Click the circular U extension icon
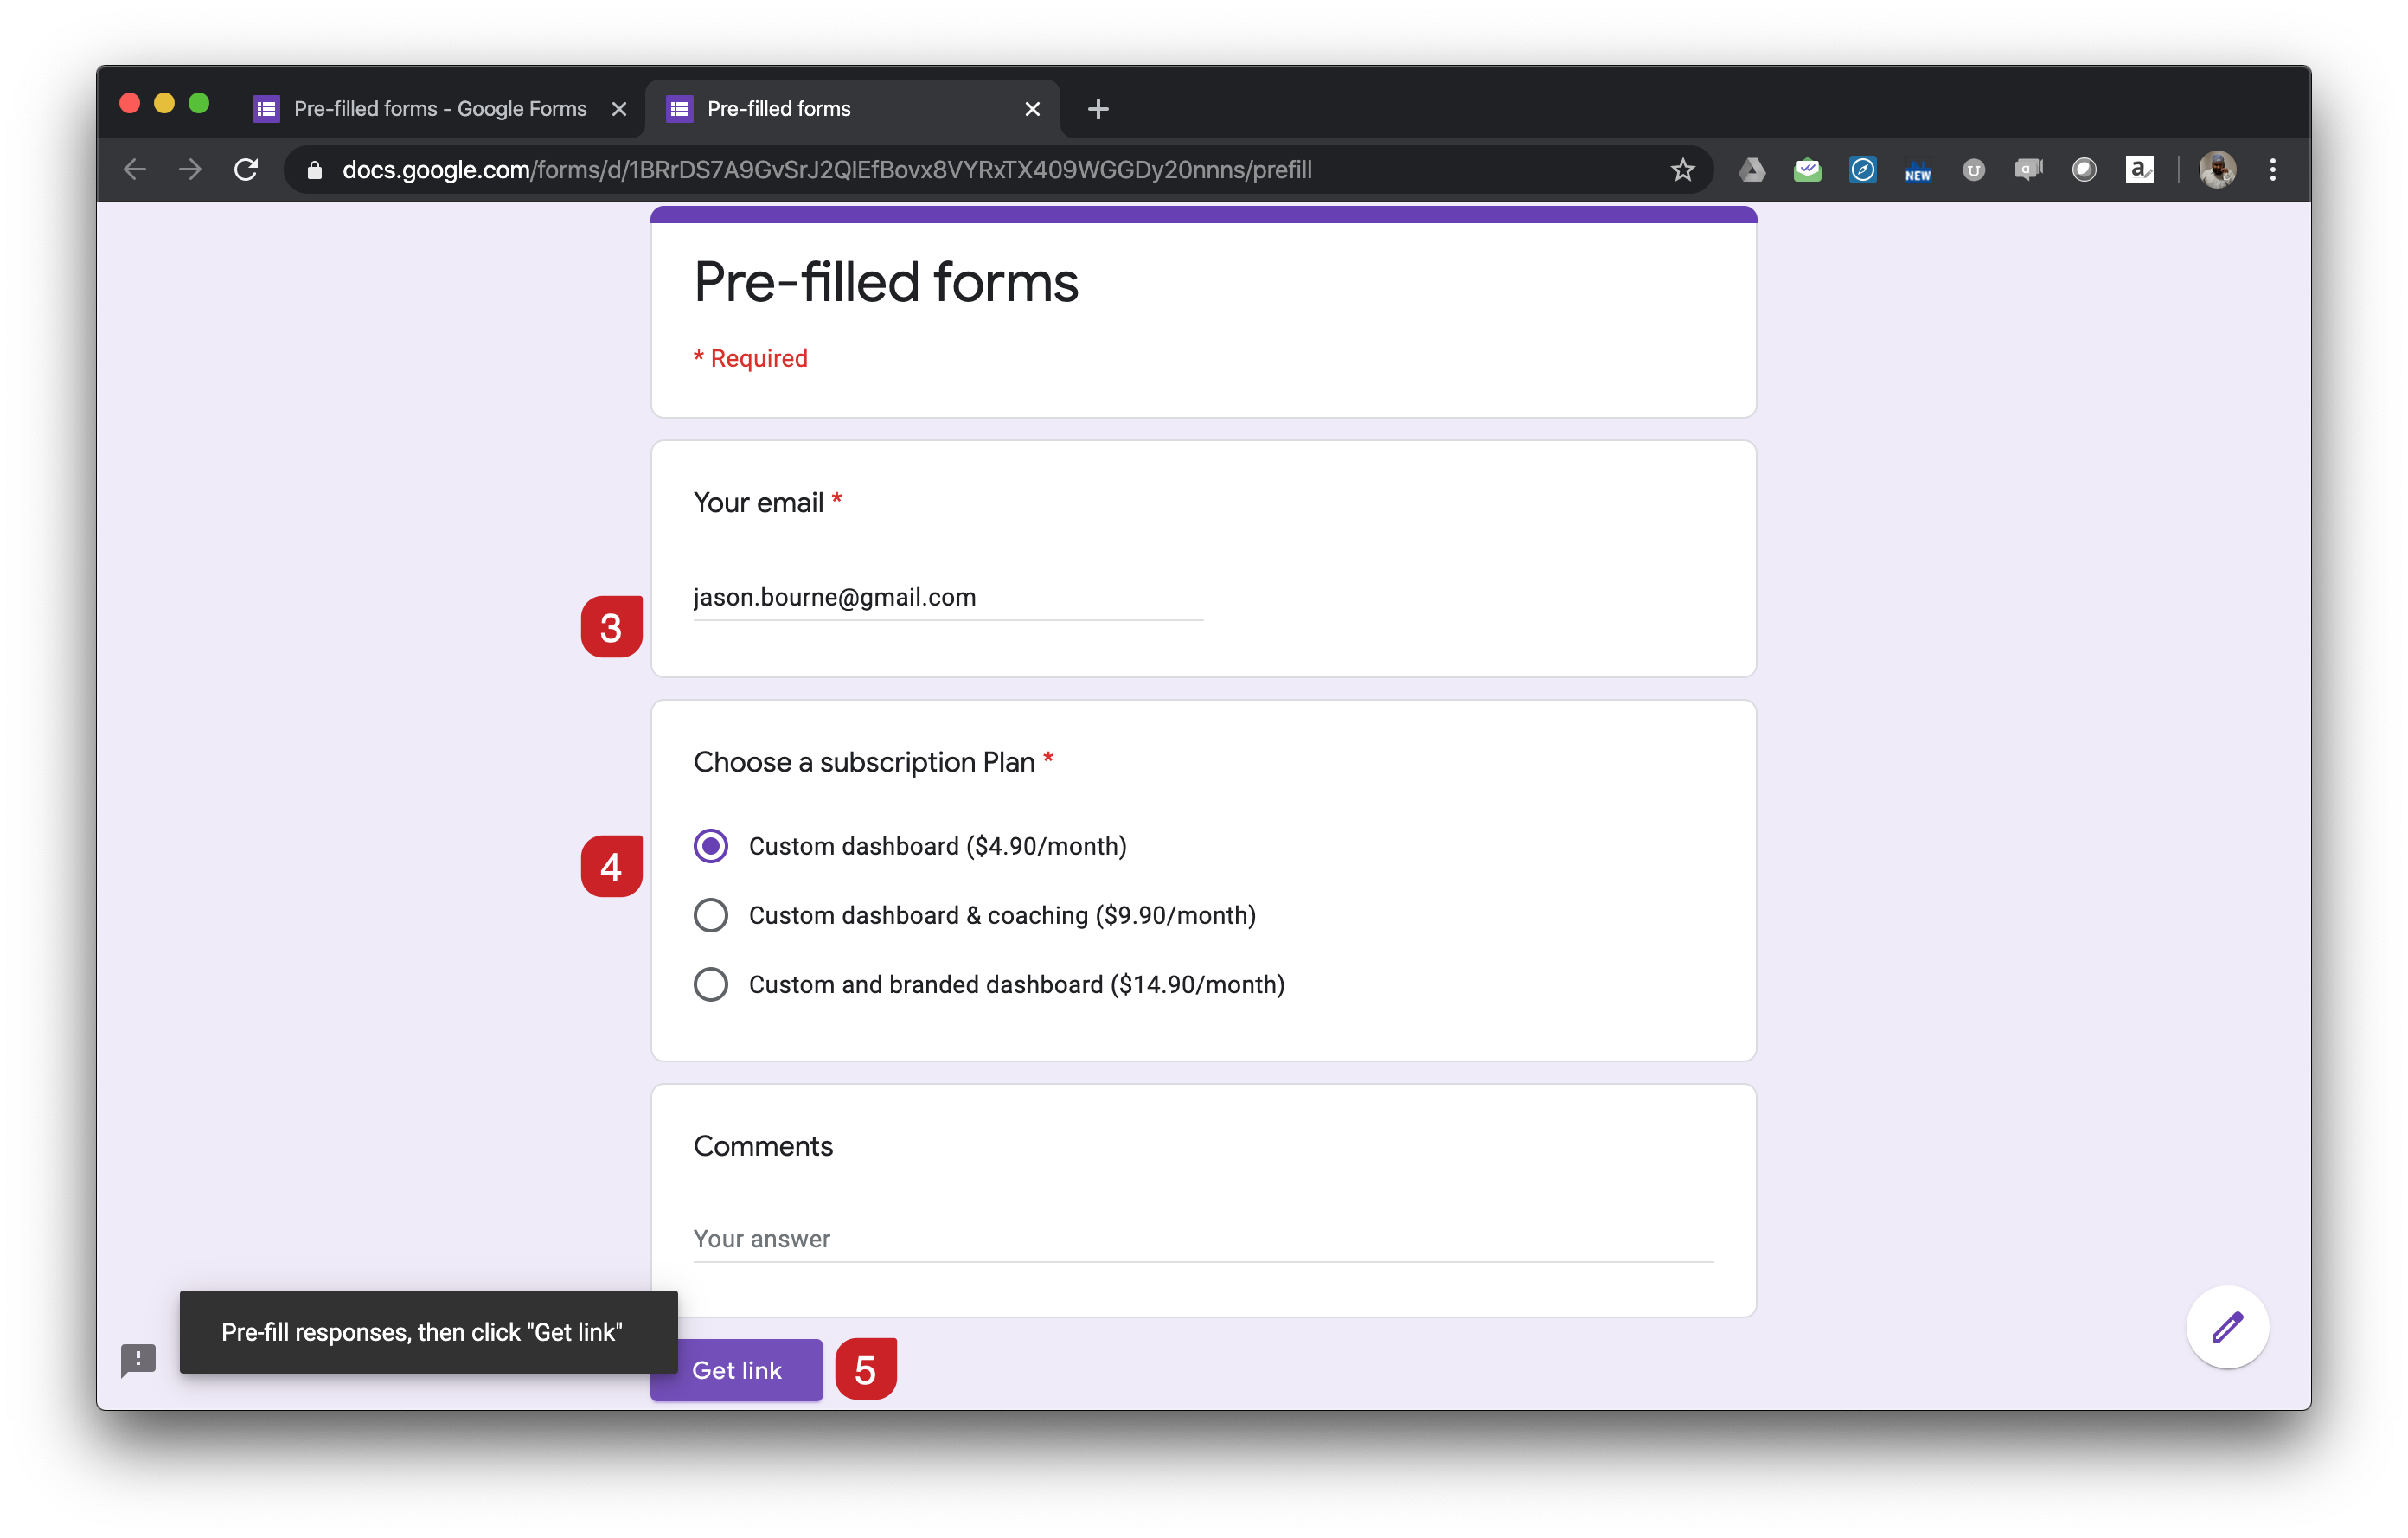The width and height of the screenshot is (2408, 1538). 1974,170
